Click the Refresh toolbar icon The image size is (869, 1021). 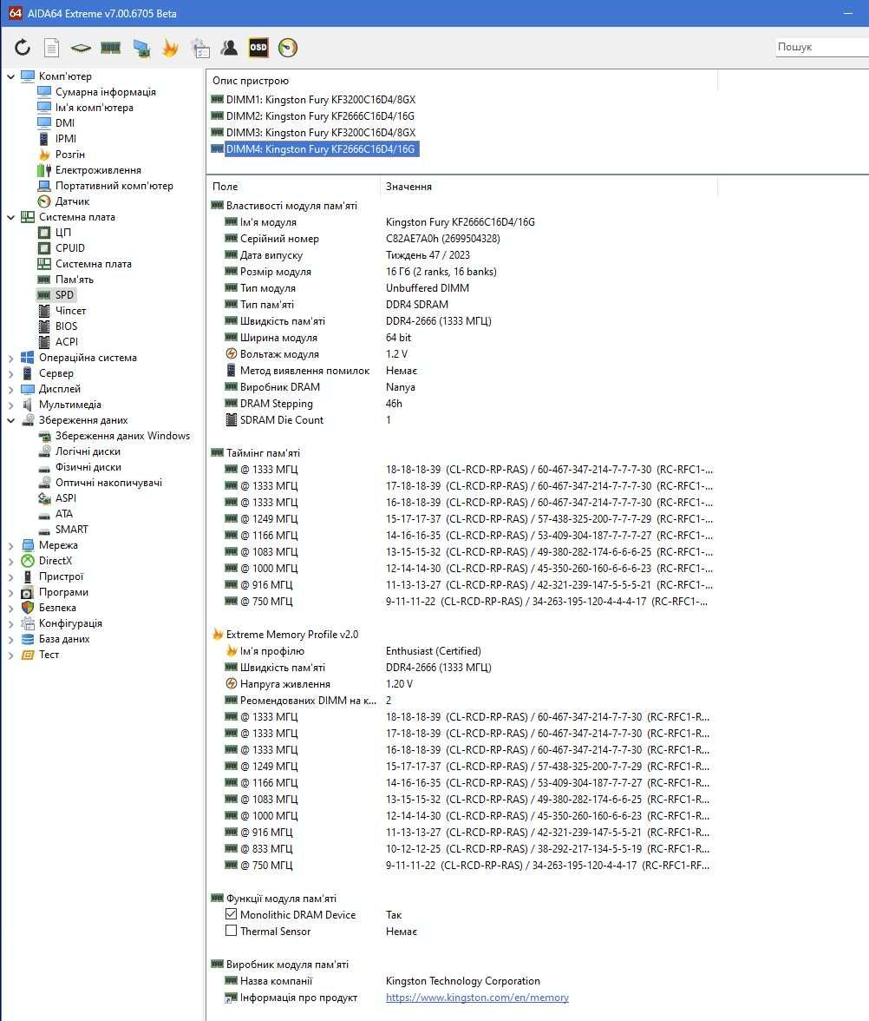click(x=23, y=48)
